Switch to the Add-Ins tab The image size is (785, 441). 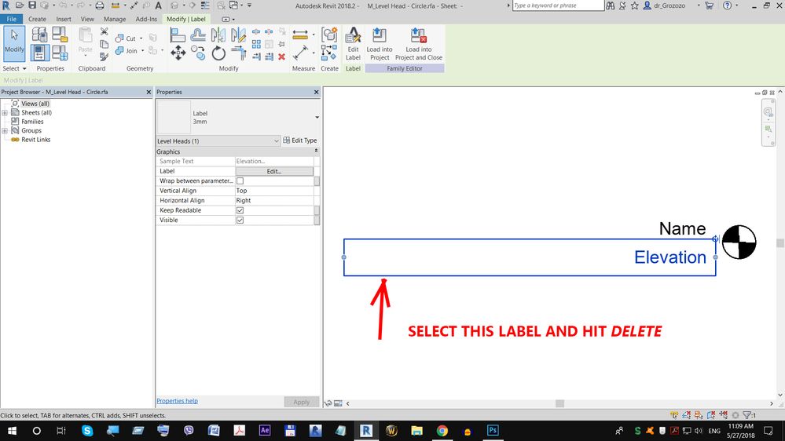pos(146,19)
